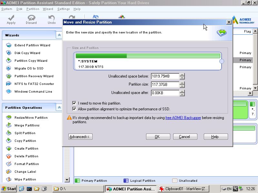The width and height of the screenshot is (258, 193).
Task: Increase Unallocated space after value
Action: pyautogui.click(x=182, y=91)
